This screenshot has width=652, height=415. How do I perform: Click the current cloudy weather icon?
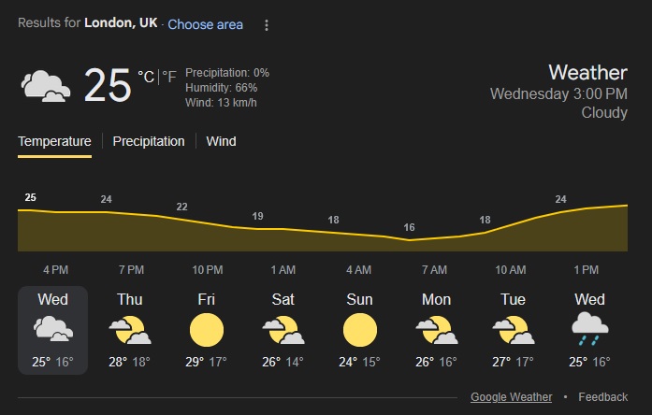[x=46, y=86]
